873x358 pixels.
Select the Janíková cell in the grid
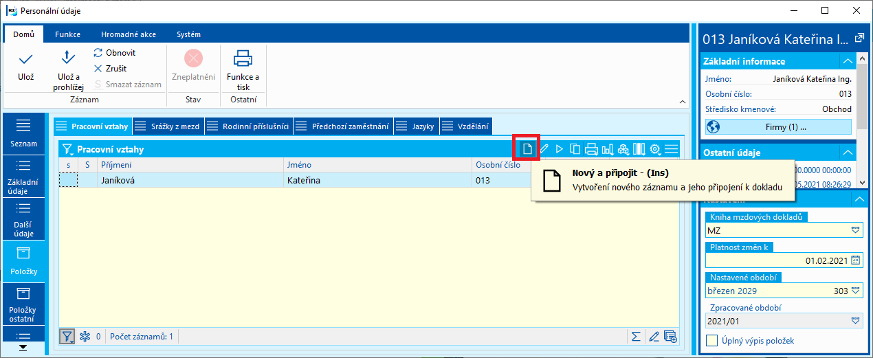pyautogui.click(x=190, y=181)
